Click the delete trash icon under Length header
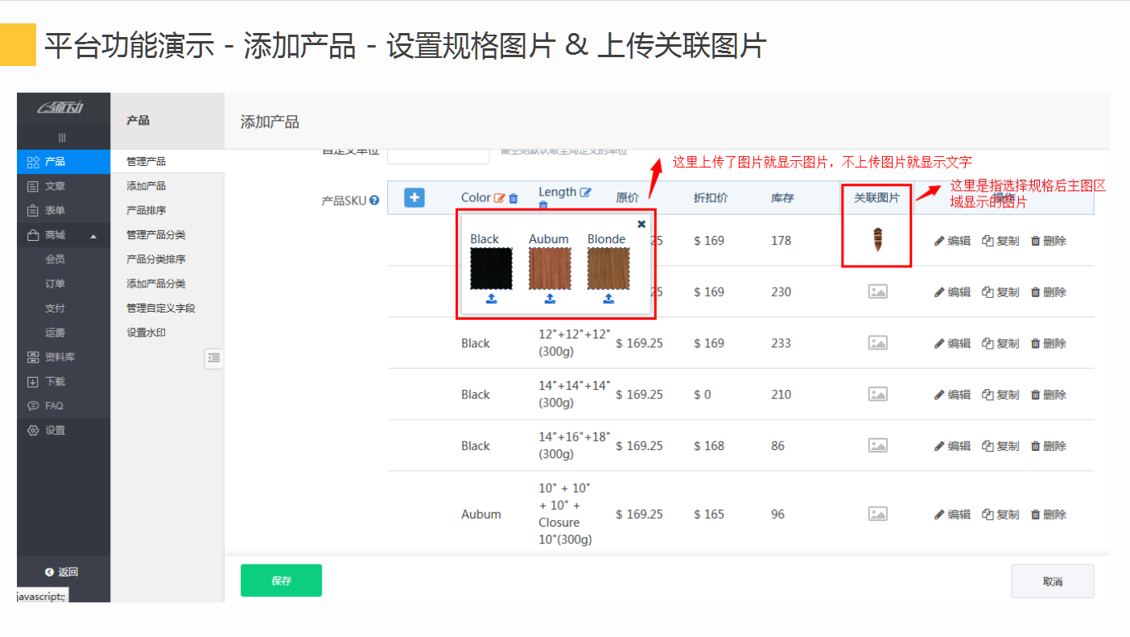 pos(544,205)
